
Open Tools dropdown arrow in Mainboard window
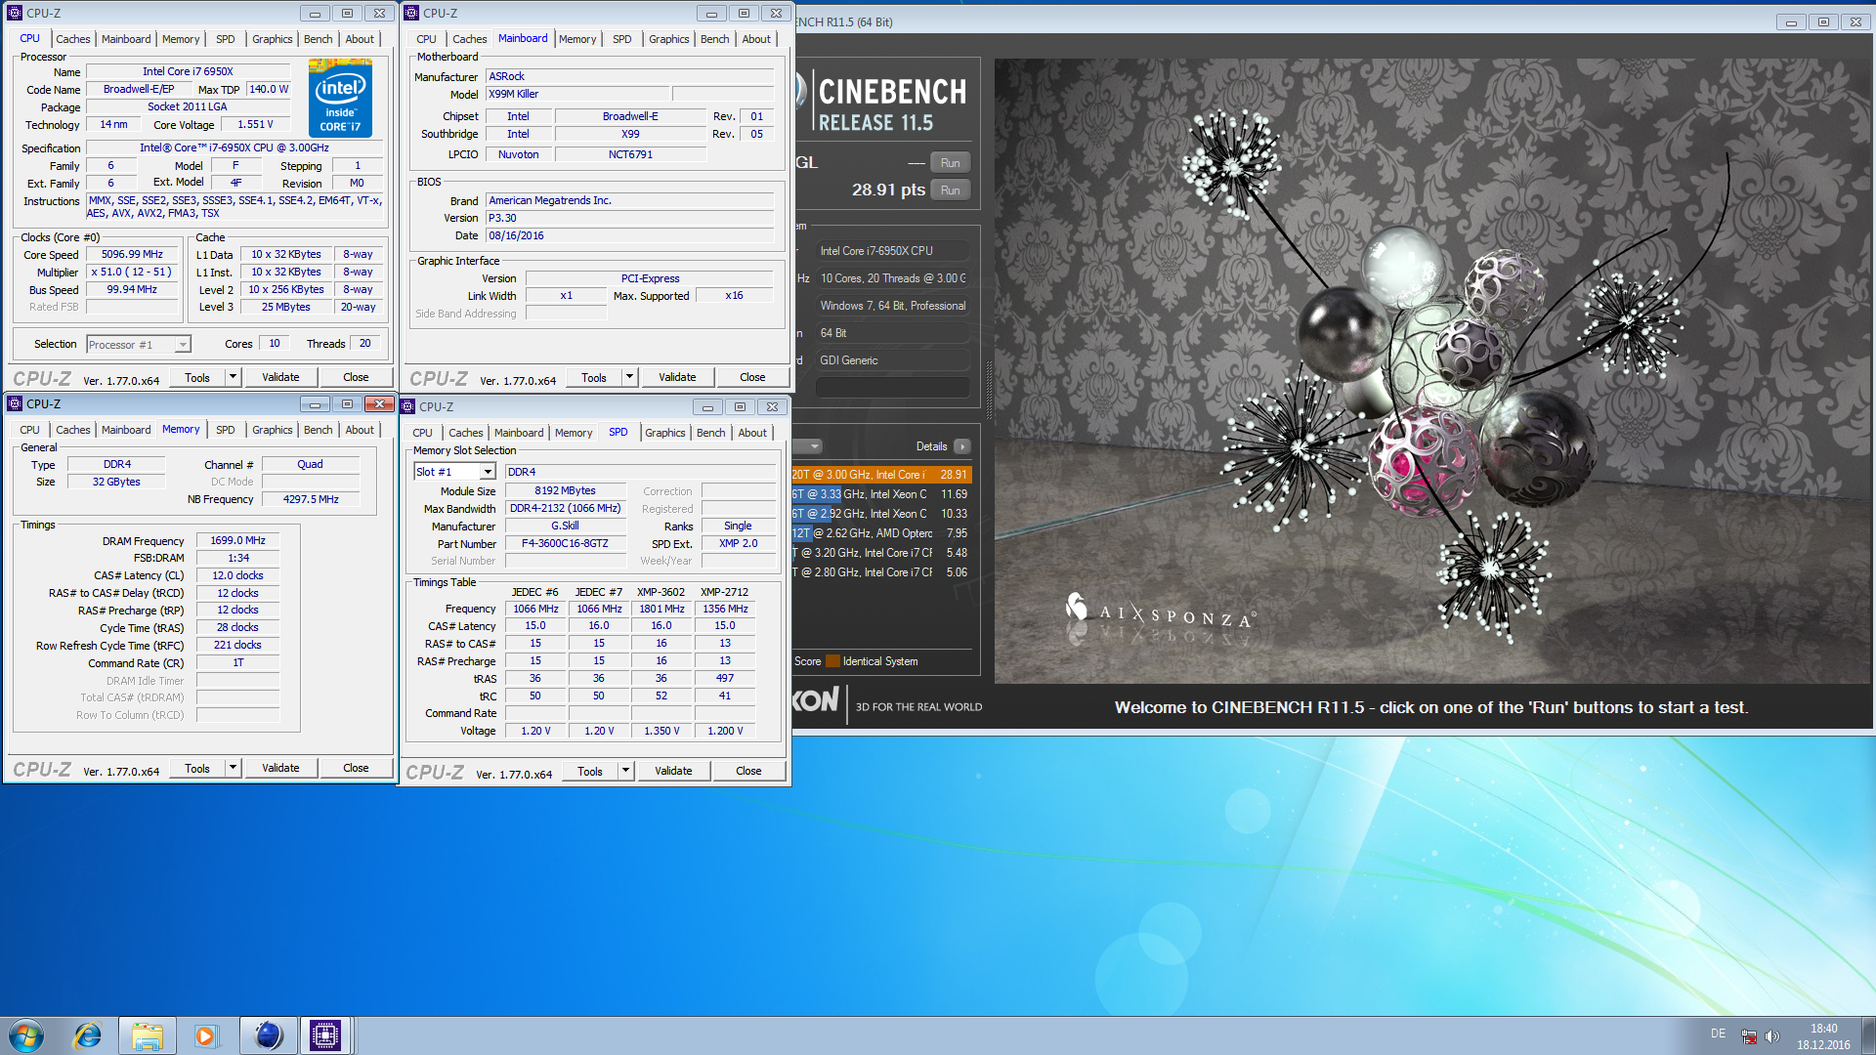(629, 377)
